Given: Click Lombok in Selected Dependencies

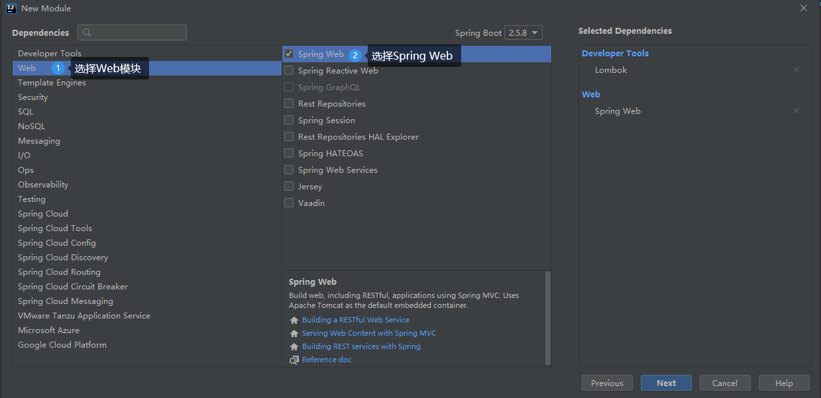Looking at the screenshot, I should tap(611, 70).
